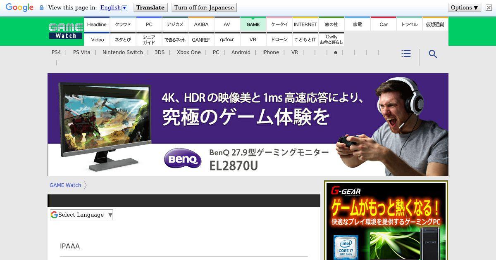
Task: Open the Select Language dropdown
Action: [81, 215]
